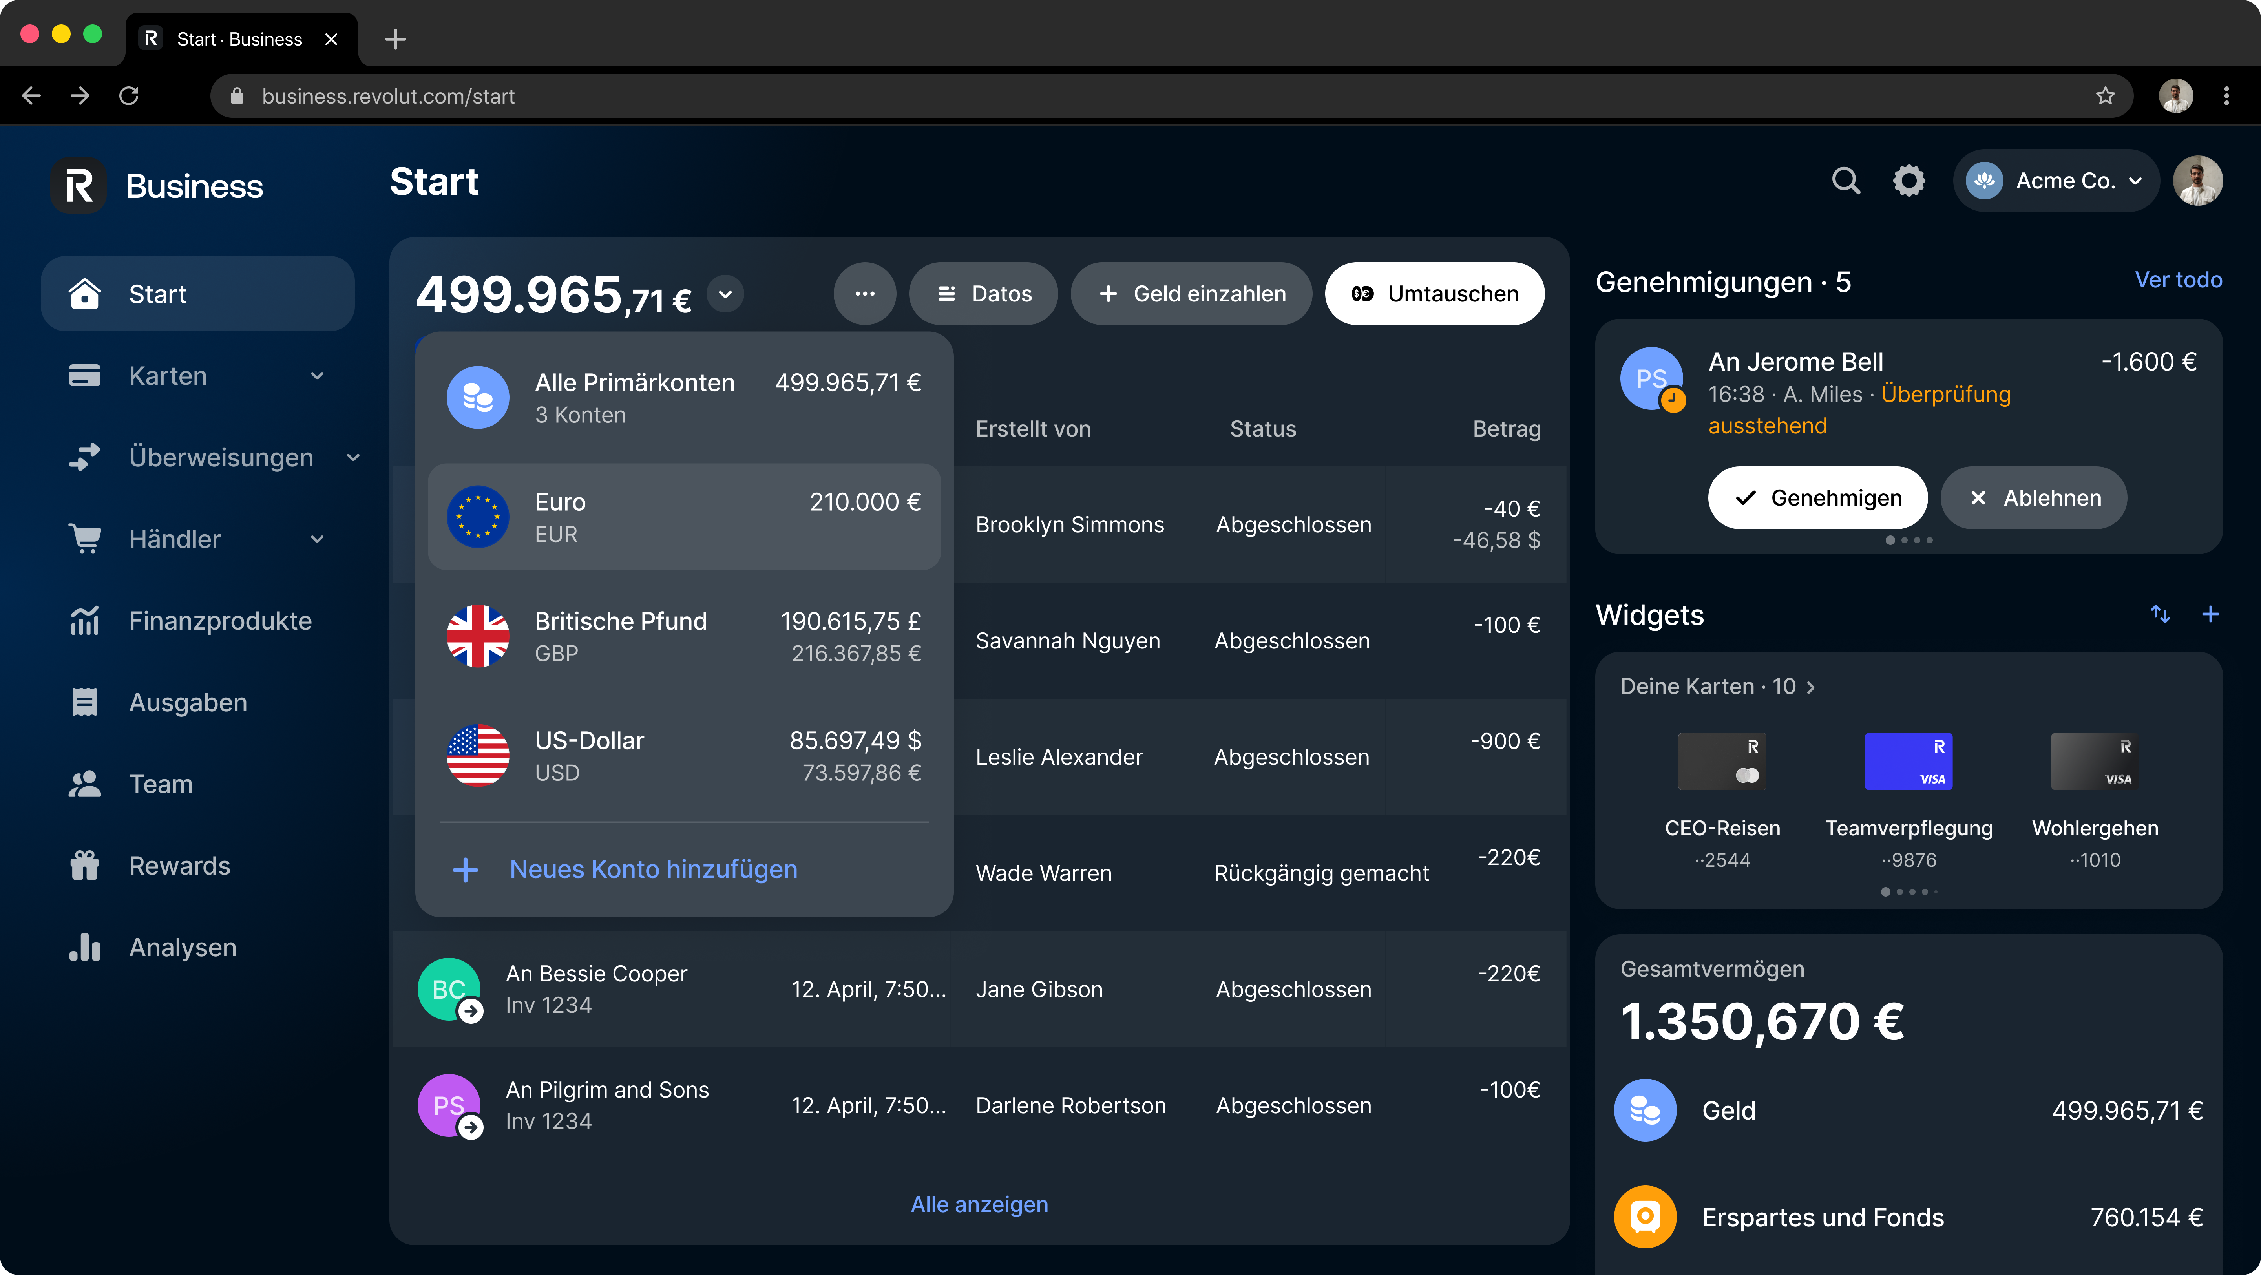Viewport: 2261px width, 1275px height.
Task: Click the British pound flag icon
Action: 477,636
